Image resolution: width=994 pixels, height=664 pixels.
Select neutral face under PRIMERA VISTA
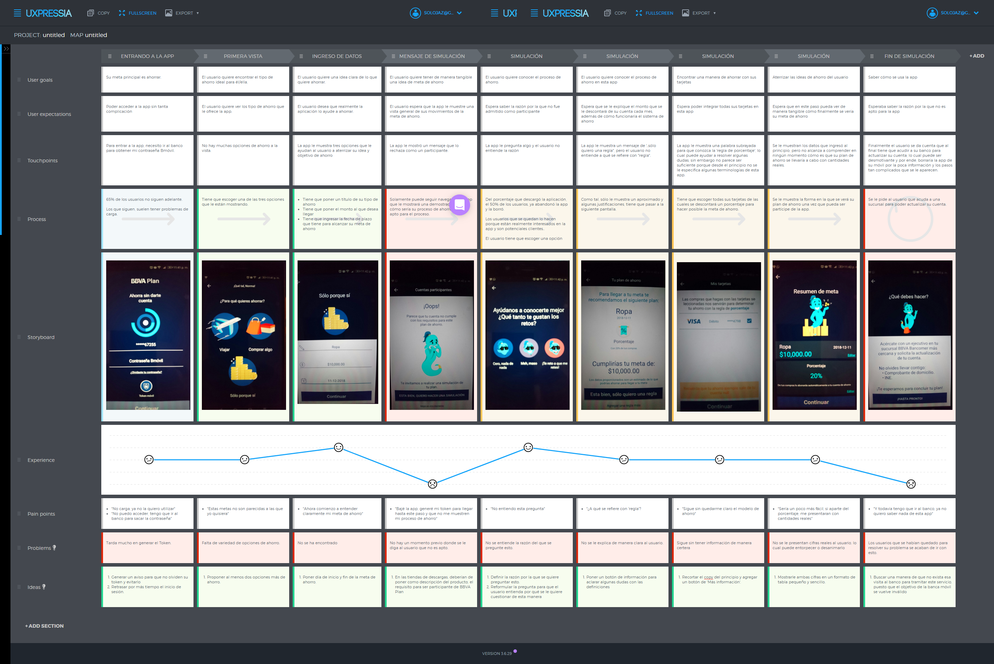point(244,459)
